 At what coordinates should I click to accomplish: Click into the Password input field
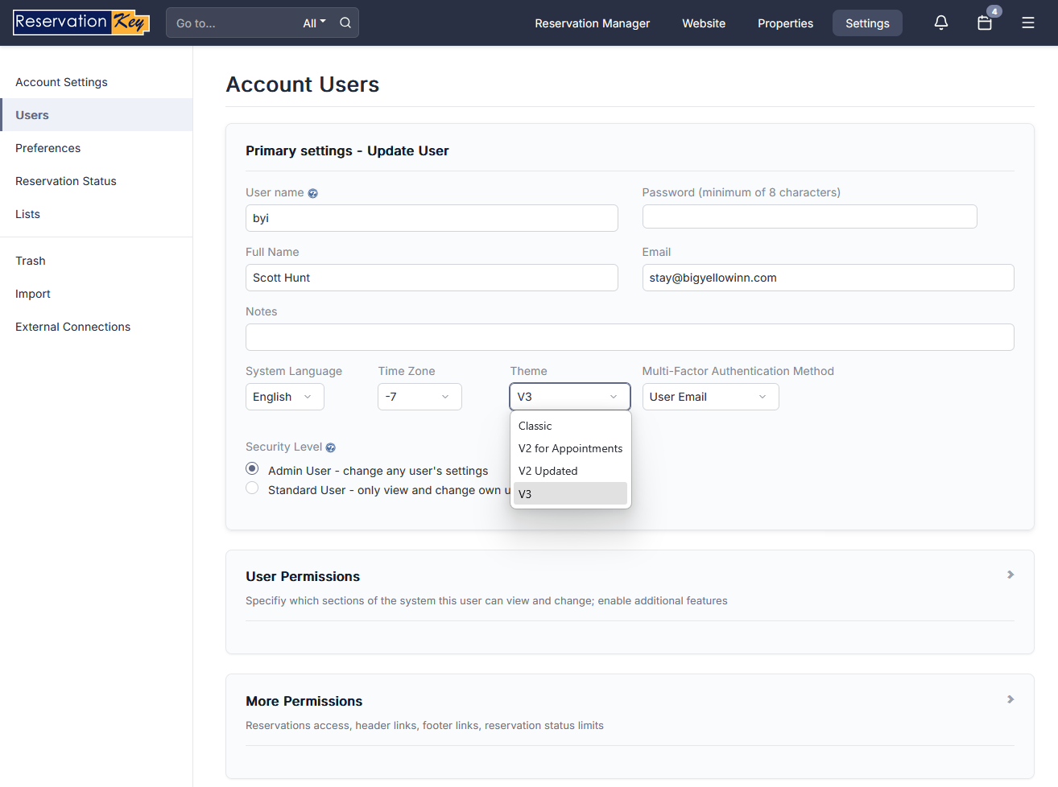click(x=808, y=216)
